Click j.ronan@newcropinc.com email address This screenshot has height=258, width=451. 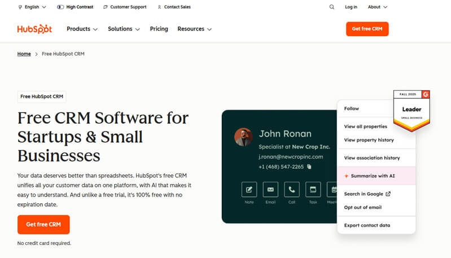[291, 157]
